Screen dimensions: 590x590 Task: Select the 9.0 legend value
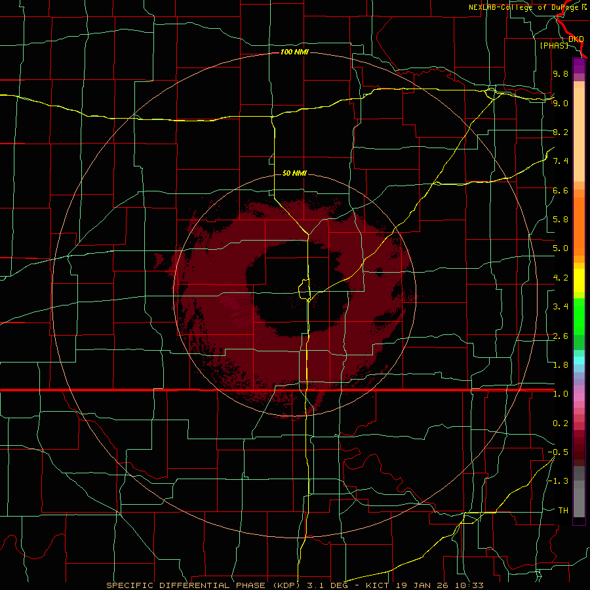560,103
